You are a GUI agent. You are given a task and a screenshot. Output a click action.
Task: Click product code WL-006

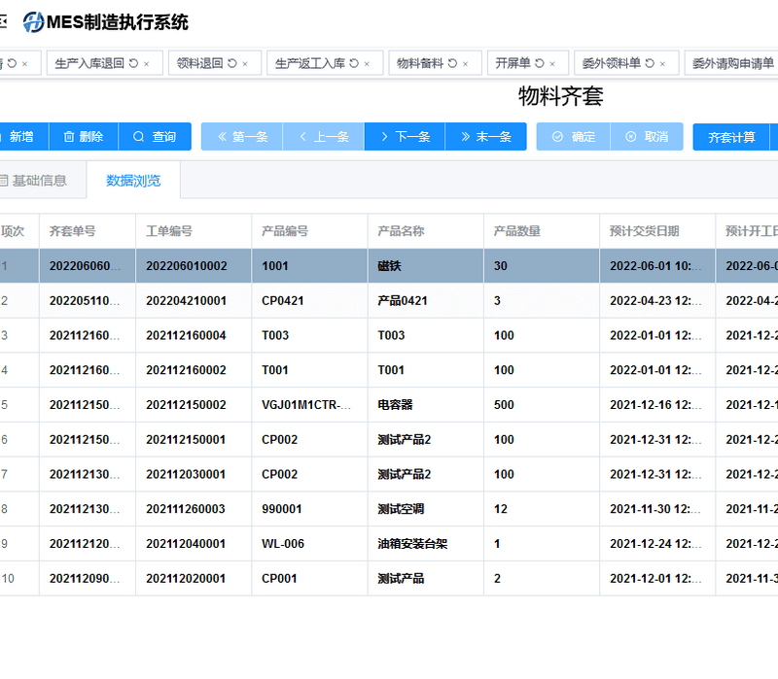point(283,544)
